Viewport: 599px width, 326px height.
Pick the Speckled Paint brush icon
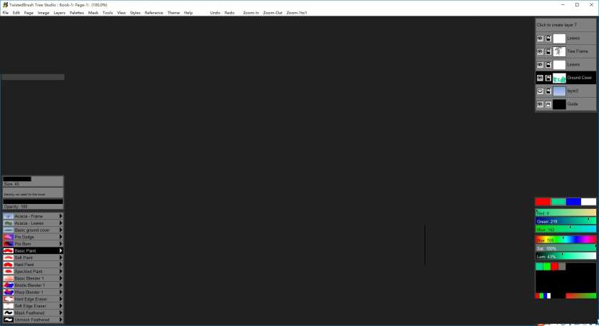point(9,271)
